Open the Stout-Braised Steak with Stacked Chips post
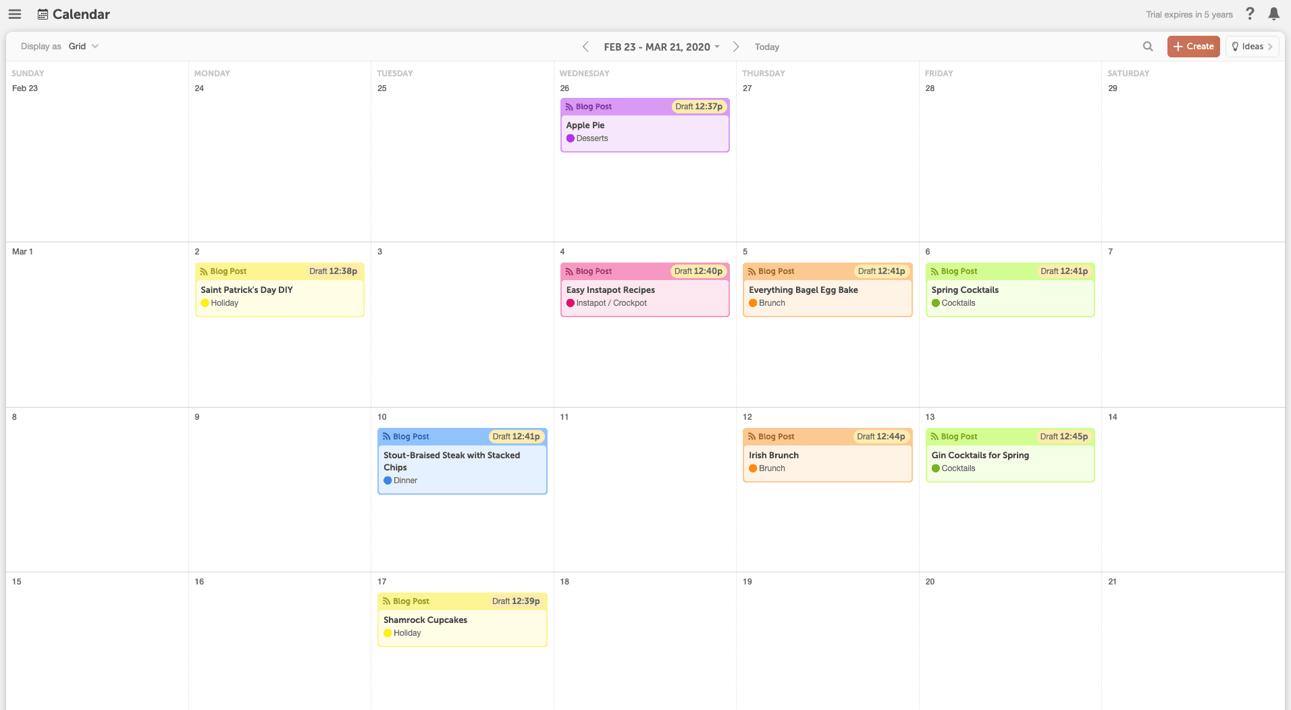1291x710 pixels. click(451, 461)
